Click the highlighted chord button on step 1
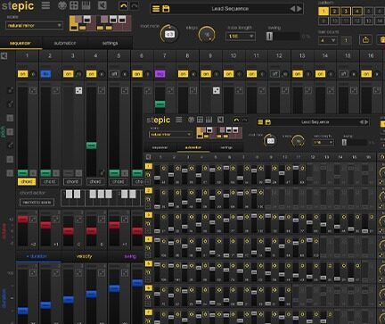Viewport: 385px width, 324px height. [x=27, y=181]
